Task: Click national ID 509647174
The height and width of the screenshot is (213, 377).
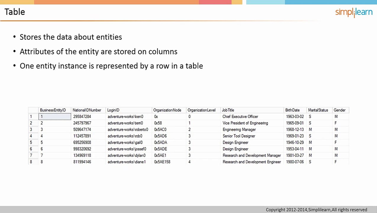Action: (82, 130)
